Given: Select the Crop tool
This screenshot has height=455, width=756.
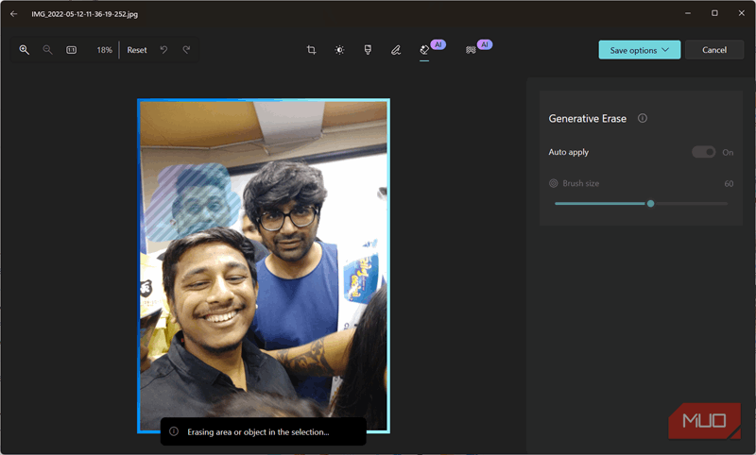Looking at the screenshot, I should click(312, 50).
